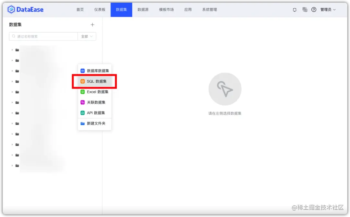Click the orange SQL dataset icon
The width and height of the screenshot is (350, 217).
coord(83,81)
